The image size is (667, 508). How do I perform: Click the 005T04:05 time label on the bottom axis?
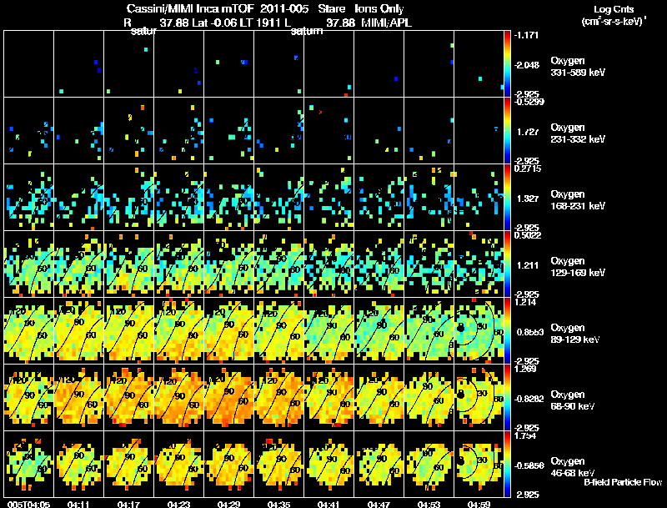click(28, 505)
